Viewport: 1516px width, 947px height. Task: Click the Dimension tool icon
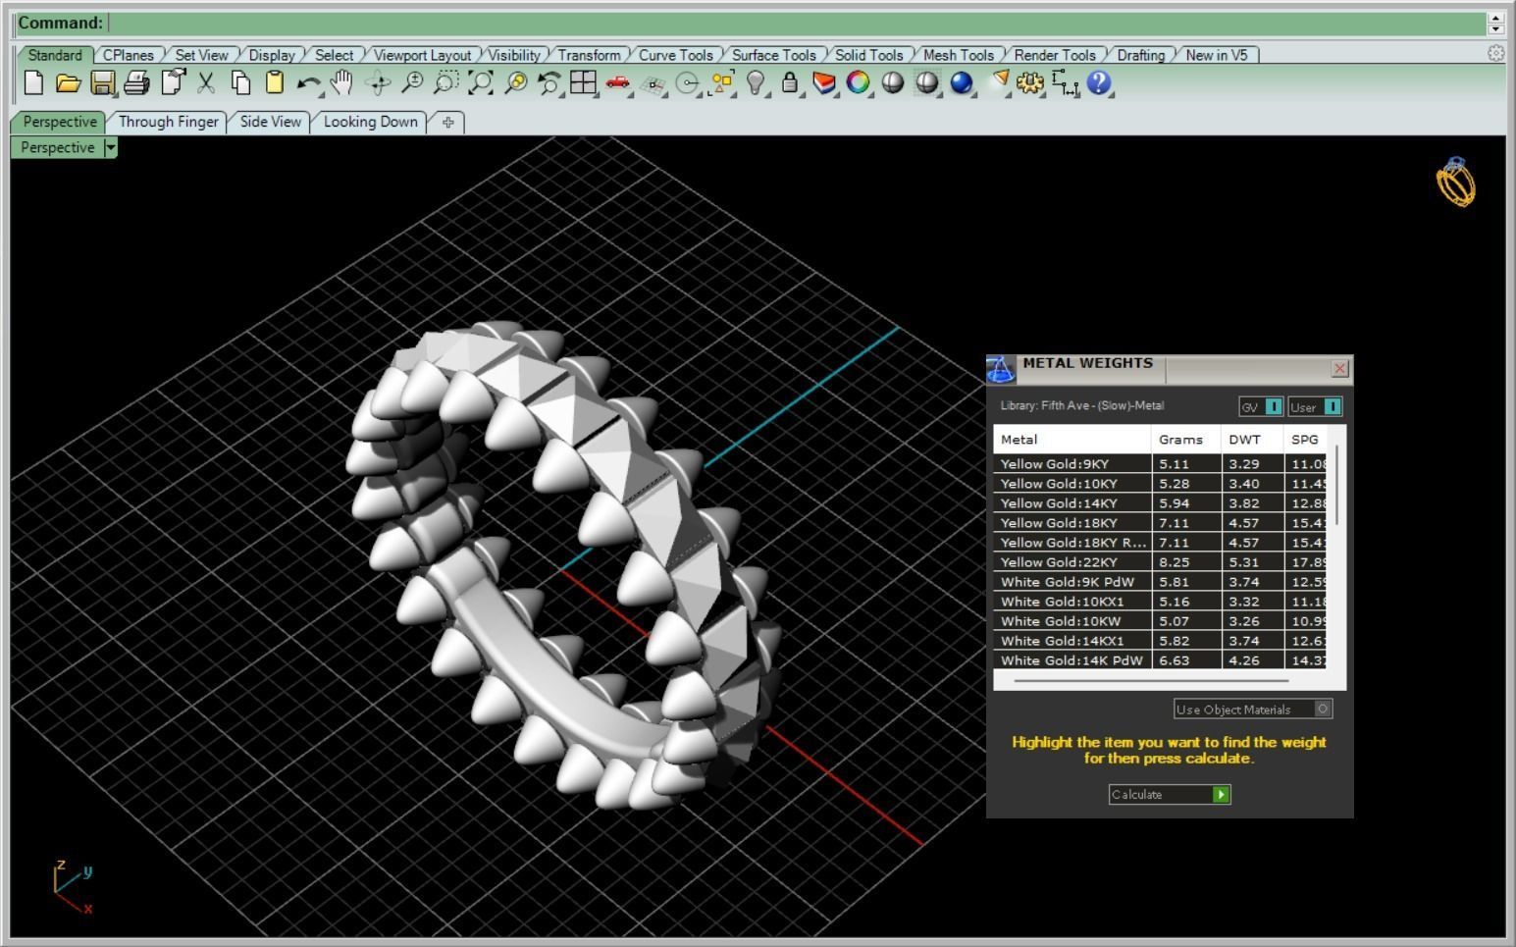pyautogui.click(x=1065, y=83)
